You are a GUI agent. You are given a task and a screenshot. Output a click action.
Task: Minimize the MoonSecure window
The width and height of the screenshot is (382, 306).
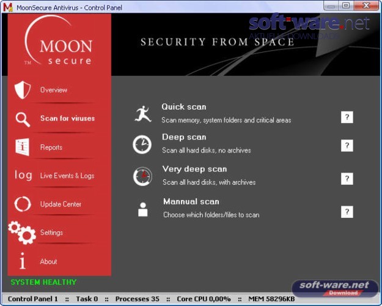[x=331, y=6]
